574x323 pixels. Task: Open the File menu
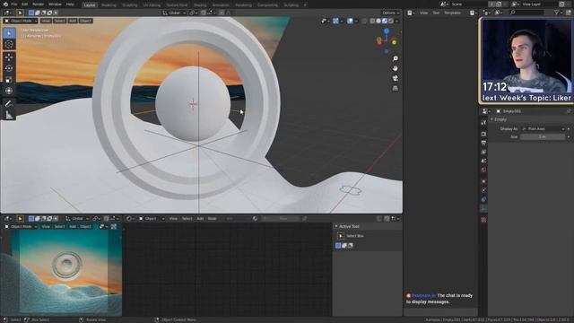pos(14,4)
